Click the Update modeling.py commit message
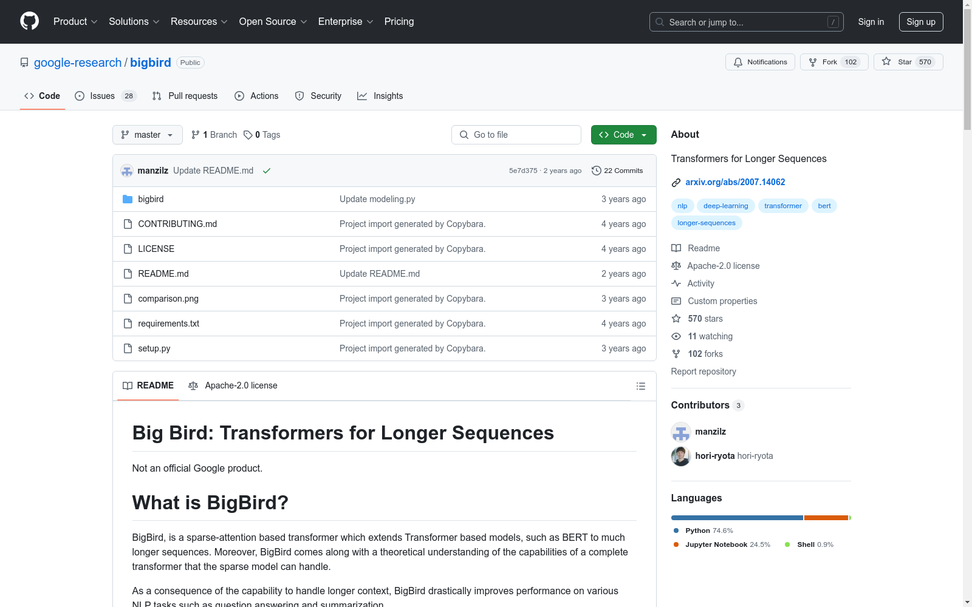The height and width of the screenshot is (607, 972). tap(377, 199)
